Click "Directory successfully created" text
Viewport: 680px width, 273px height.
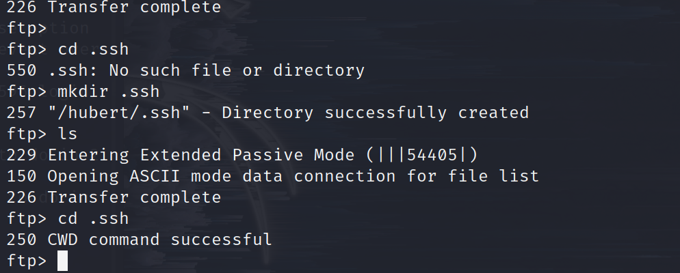pyautogui.click(x=375, y=113)
